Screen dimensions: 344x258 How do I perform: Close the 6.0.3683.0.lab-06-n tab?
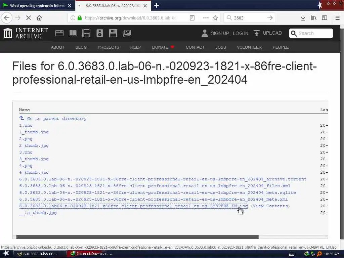145,6
